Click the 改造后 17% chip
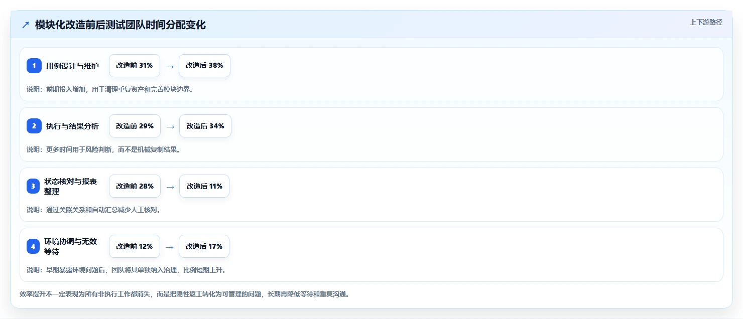The height and width of the screenshot is (319, 743). [204, 246]
